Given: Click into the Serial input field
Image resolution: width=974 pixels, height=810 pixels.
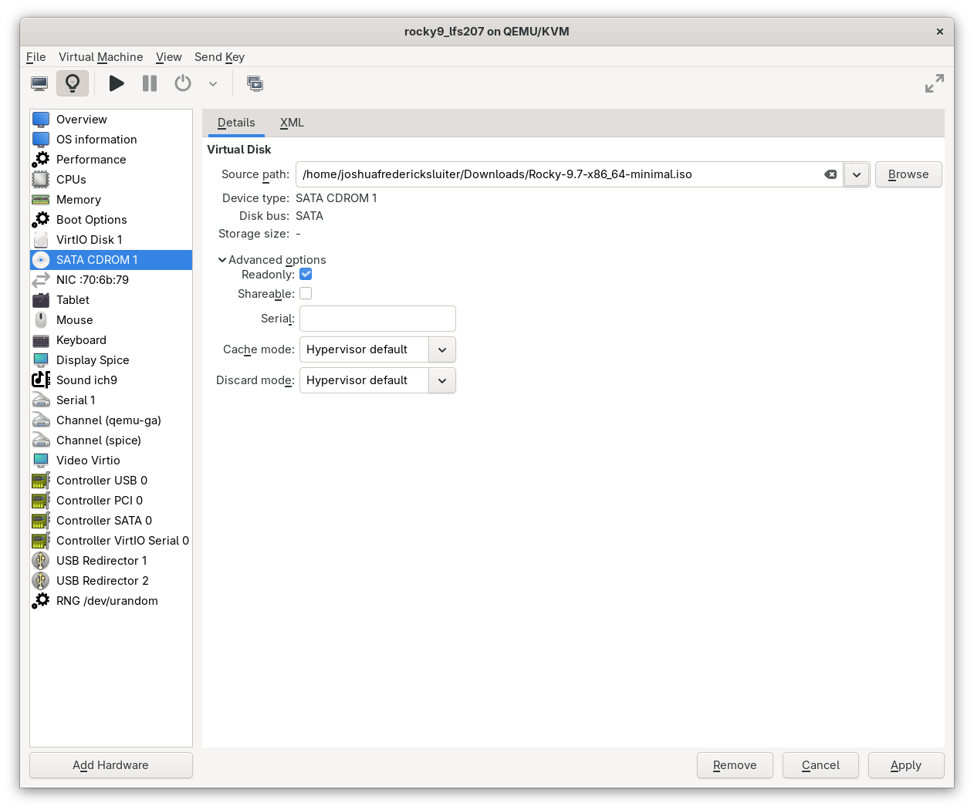Looking at the screenshot, I should click(377, 319).
